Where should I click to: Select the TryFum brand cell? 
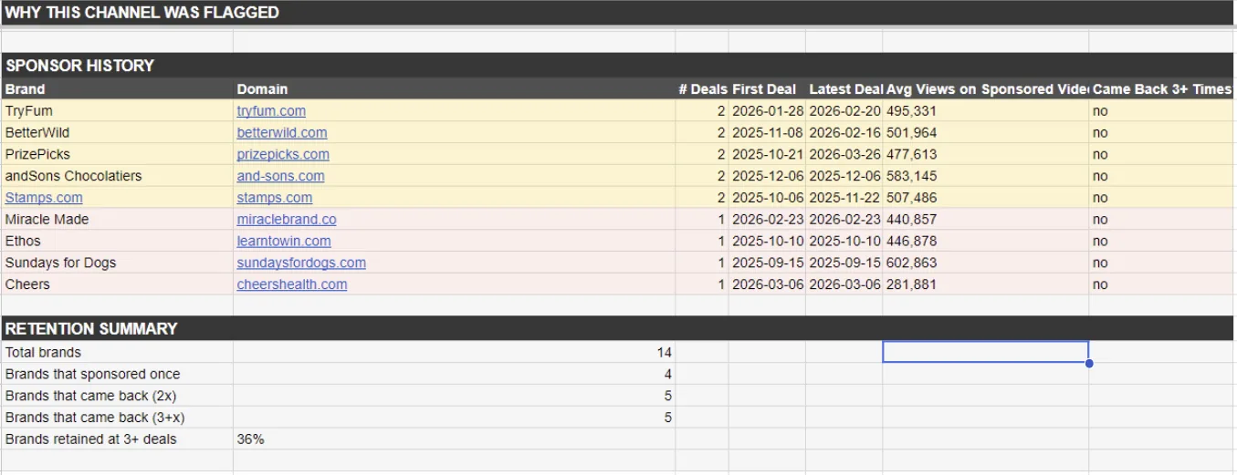click(x=117, y=110)
